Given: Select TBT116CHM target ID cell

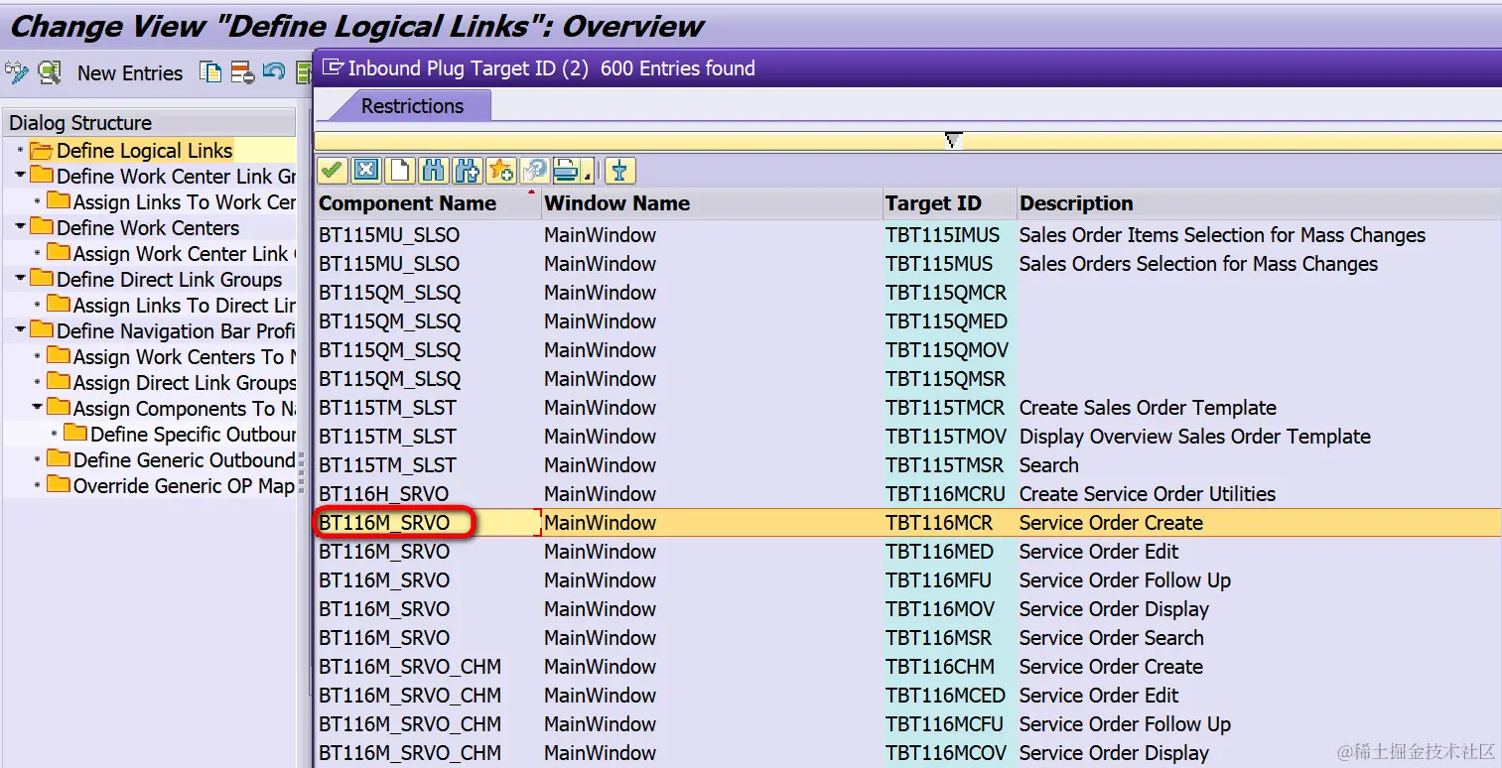Looking at the screenshot, I should point(949,667).
